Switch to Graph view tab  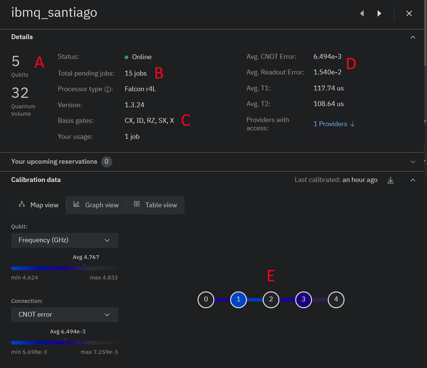click(96, 205)
